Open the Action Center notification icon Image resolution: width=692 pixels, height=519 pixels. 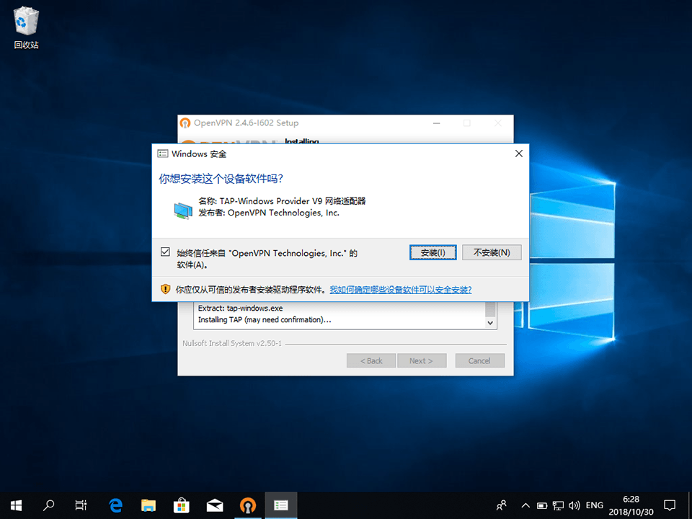[x=670, y=505]
